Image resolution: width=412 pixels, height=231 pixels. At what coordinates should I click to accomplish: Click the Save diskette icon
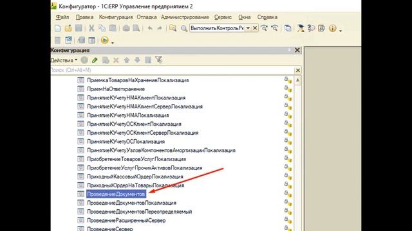point(79,28)
